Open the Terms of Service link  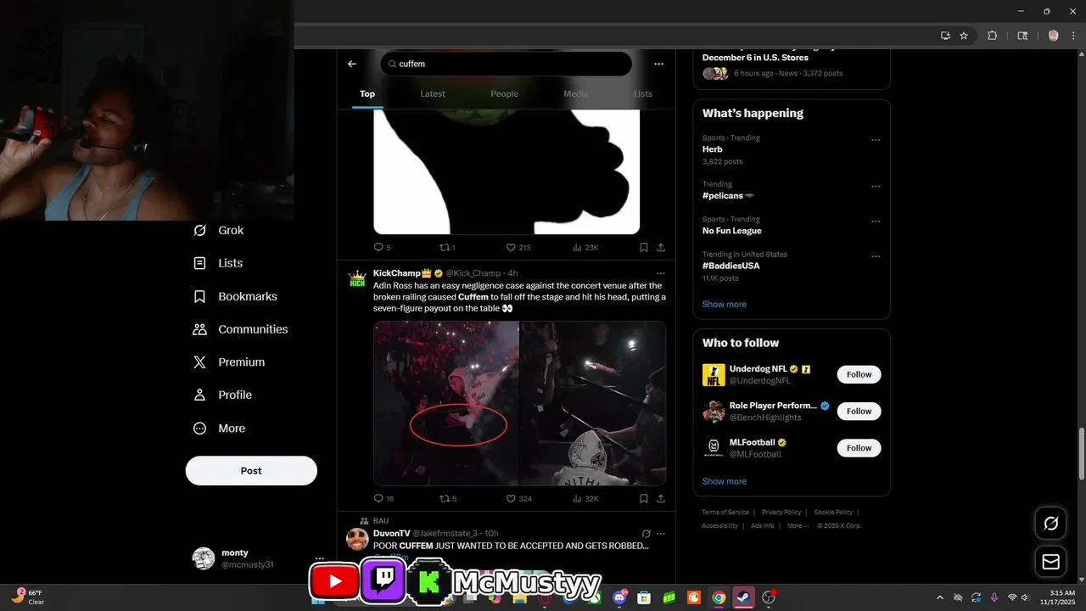point(725,512)
